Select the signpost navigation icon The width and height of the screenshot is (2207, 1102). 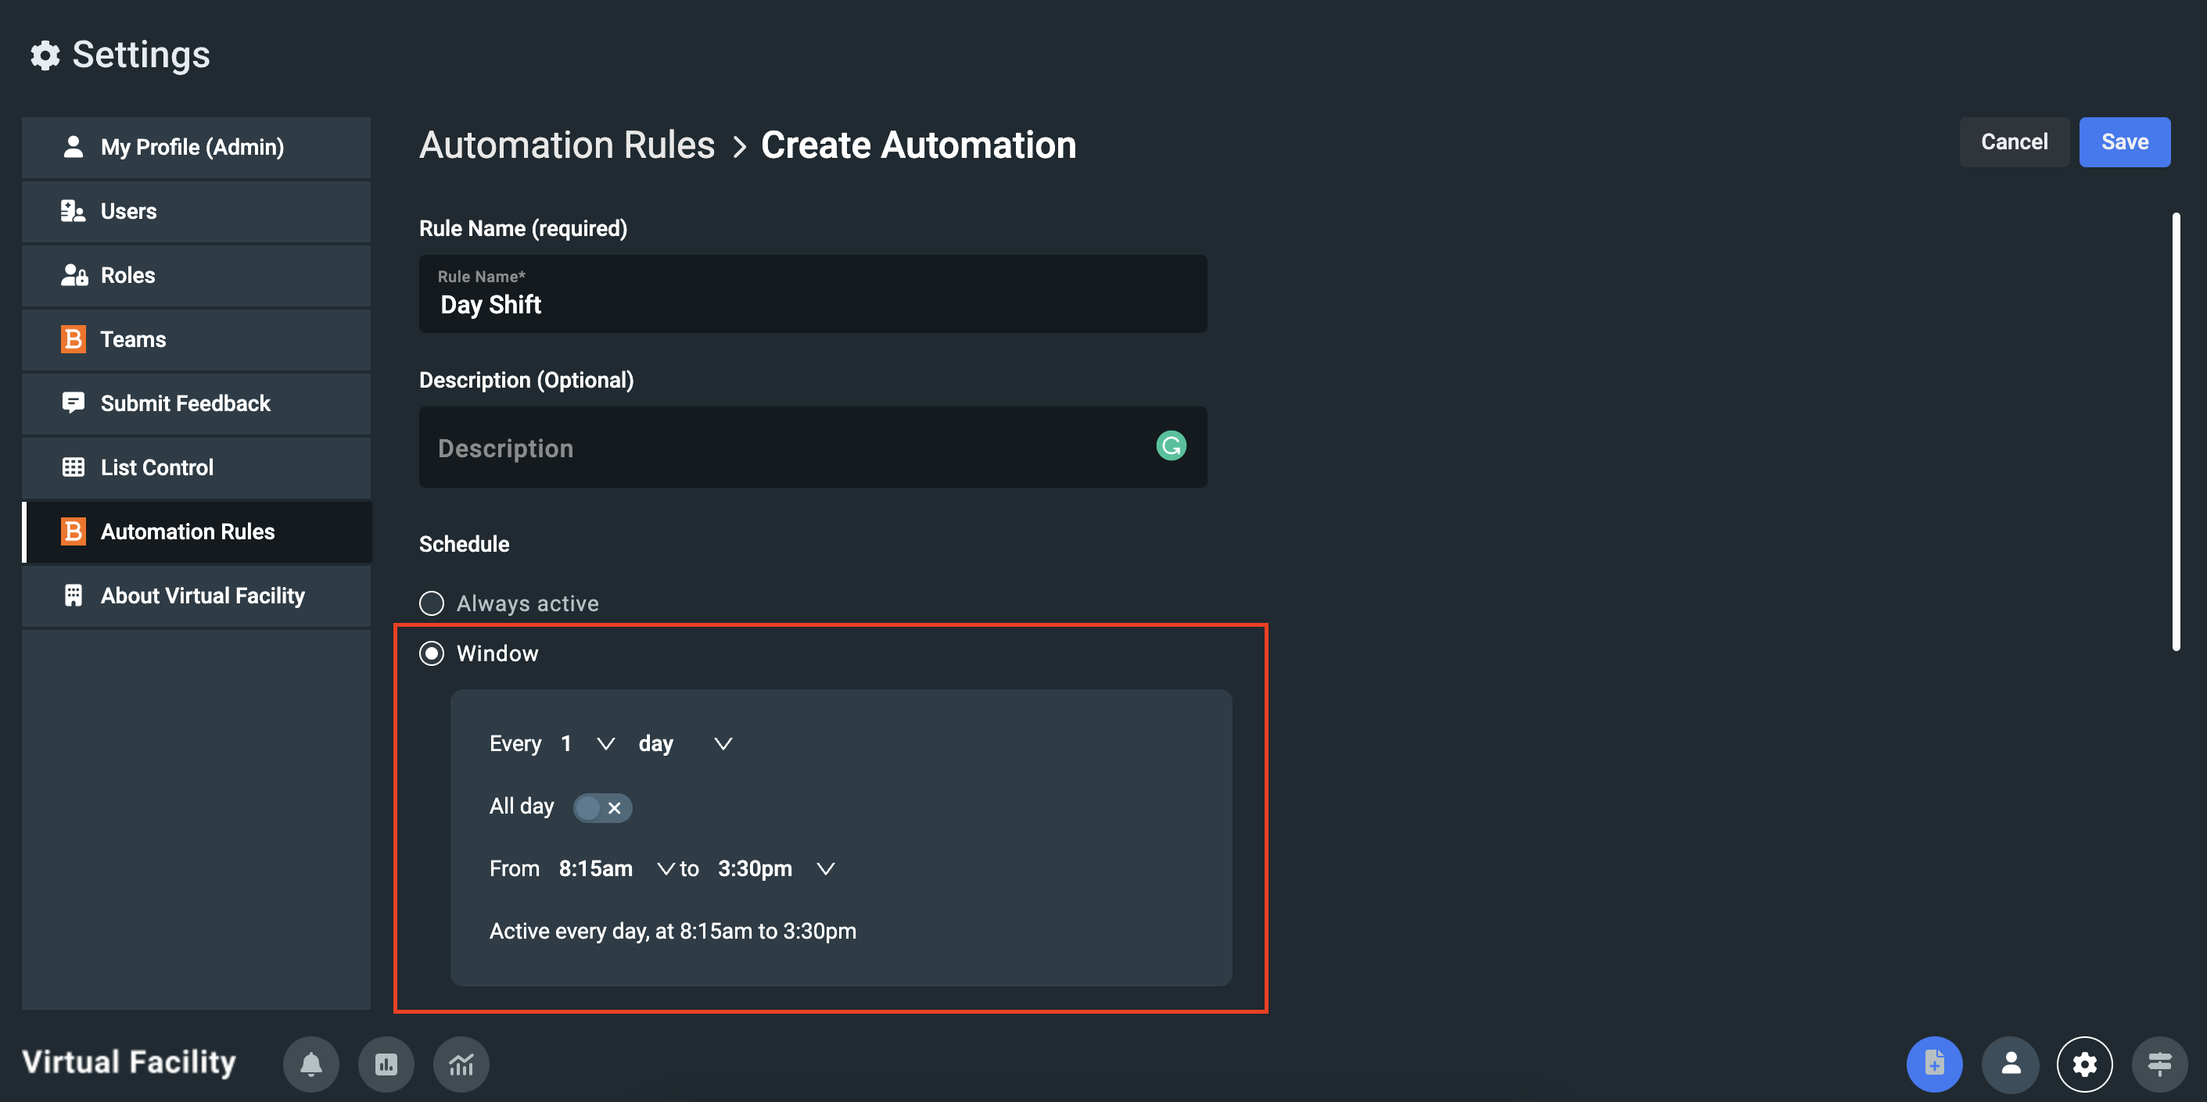click(2161, 1064)
